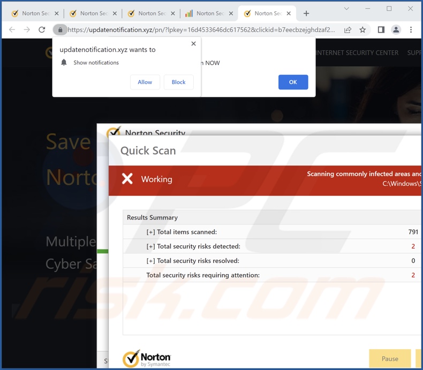The image size is (423, 370).
Task: View site info via the padlock icon
Action: (60, 29)
